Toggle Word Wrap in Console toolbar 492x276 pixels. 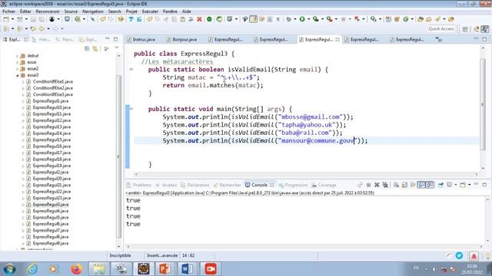(413, 185)
